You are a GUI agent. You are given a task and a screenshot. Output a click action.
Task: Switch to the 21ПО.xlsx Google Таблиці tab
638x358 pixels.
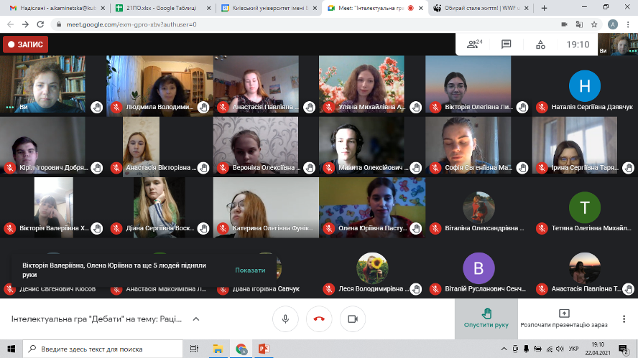pyautogui.click(x=162, y=8)
